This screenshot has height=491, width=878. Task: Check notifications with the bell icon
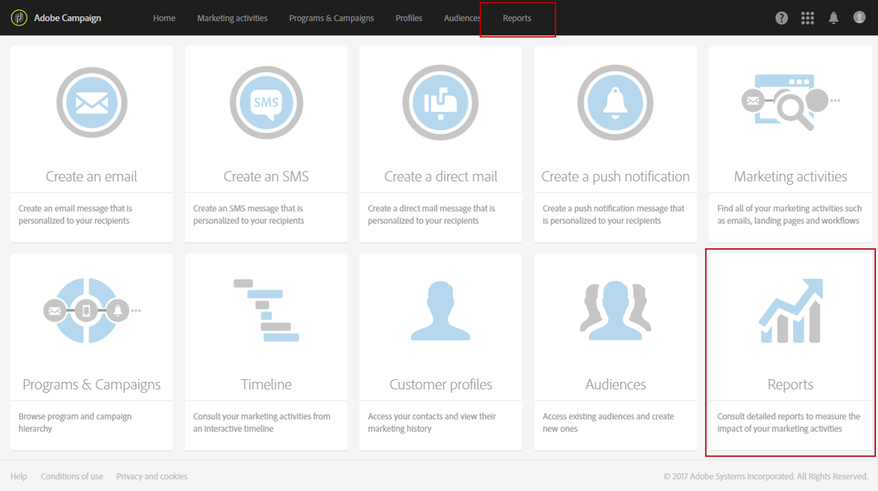pyautogui.click(x=833, y=18)
